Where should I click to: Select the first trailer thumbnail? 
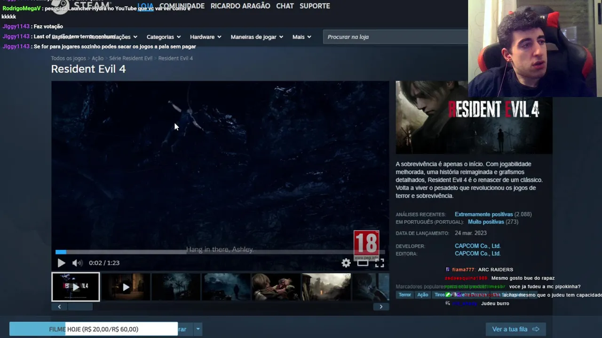(75, 287)
